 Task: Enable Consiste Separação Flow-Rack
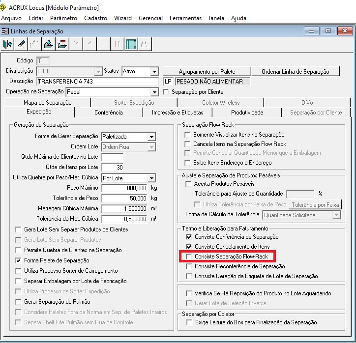pyautogui.click(x=189, y=257)
